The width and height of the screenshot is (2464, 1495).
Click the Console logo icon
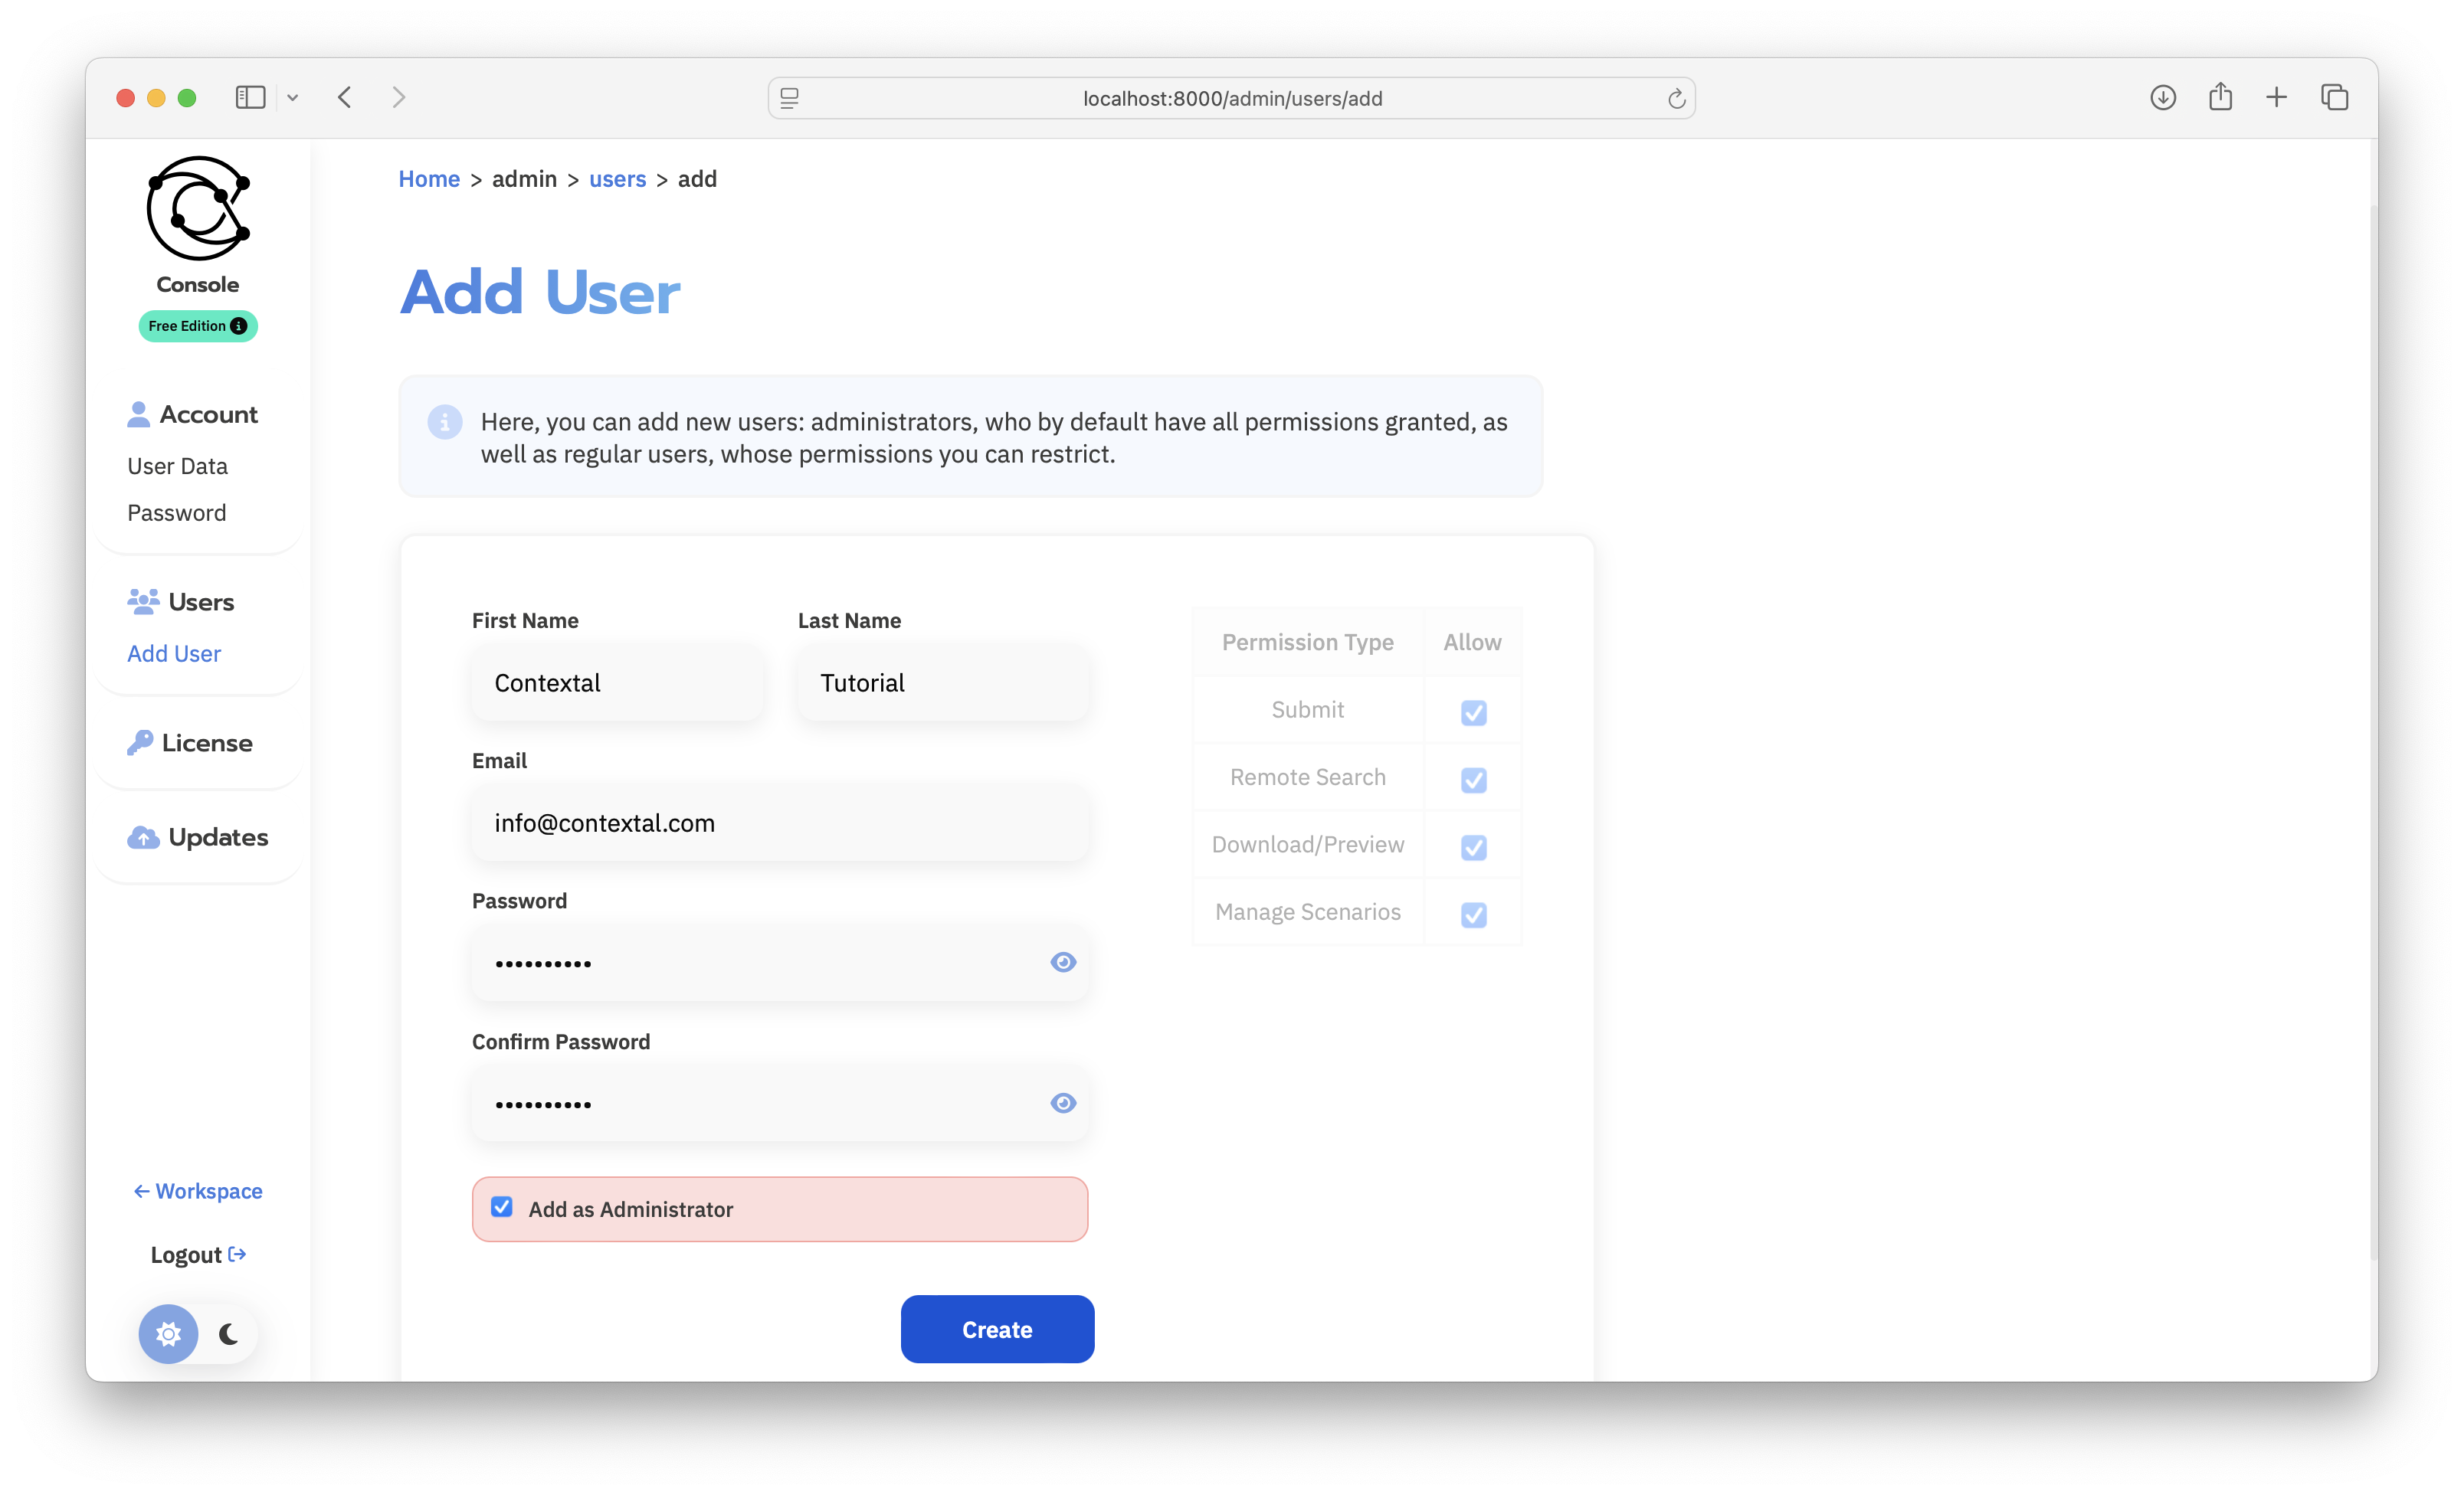click(198, 208)
